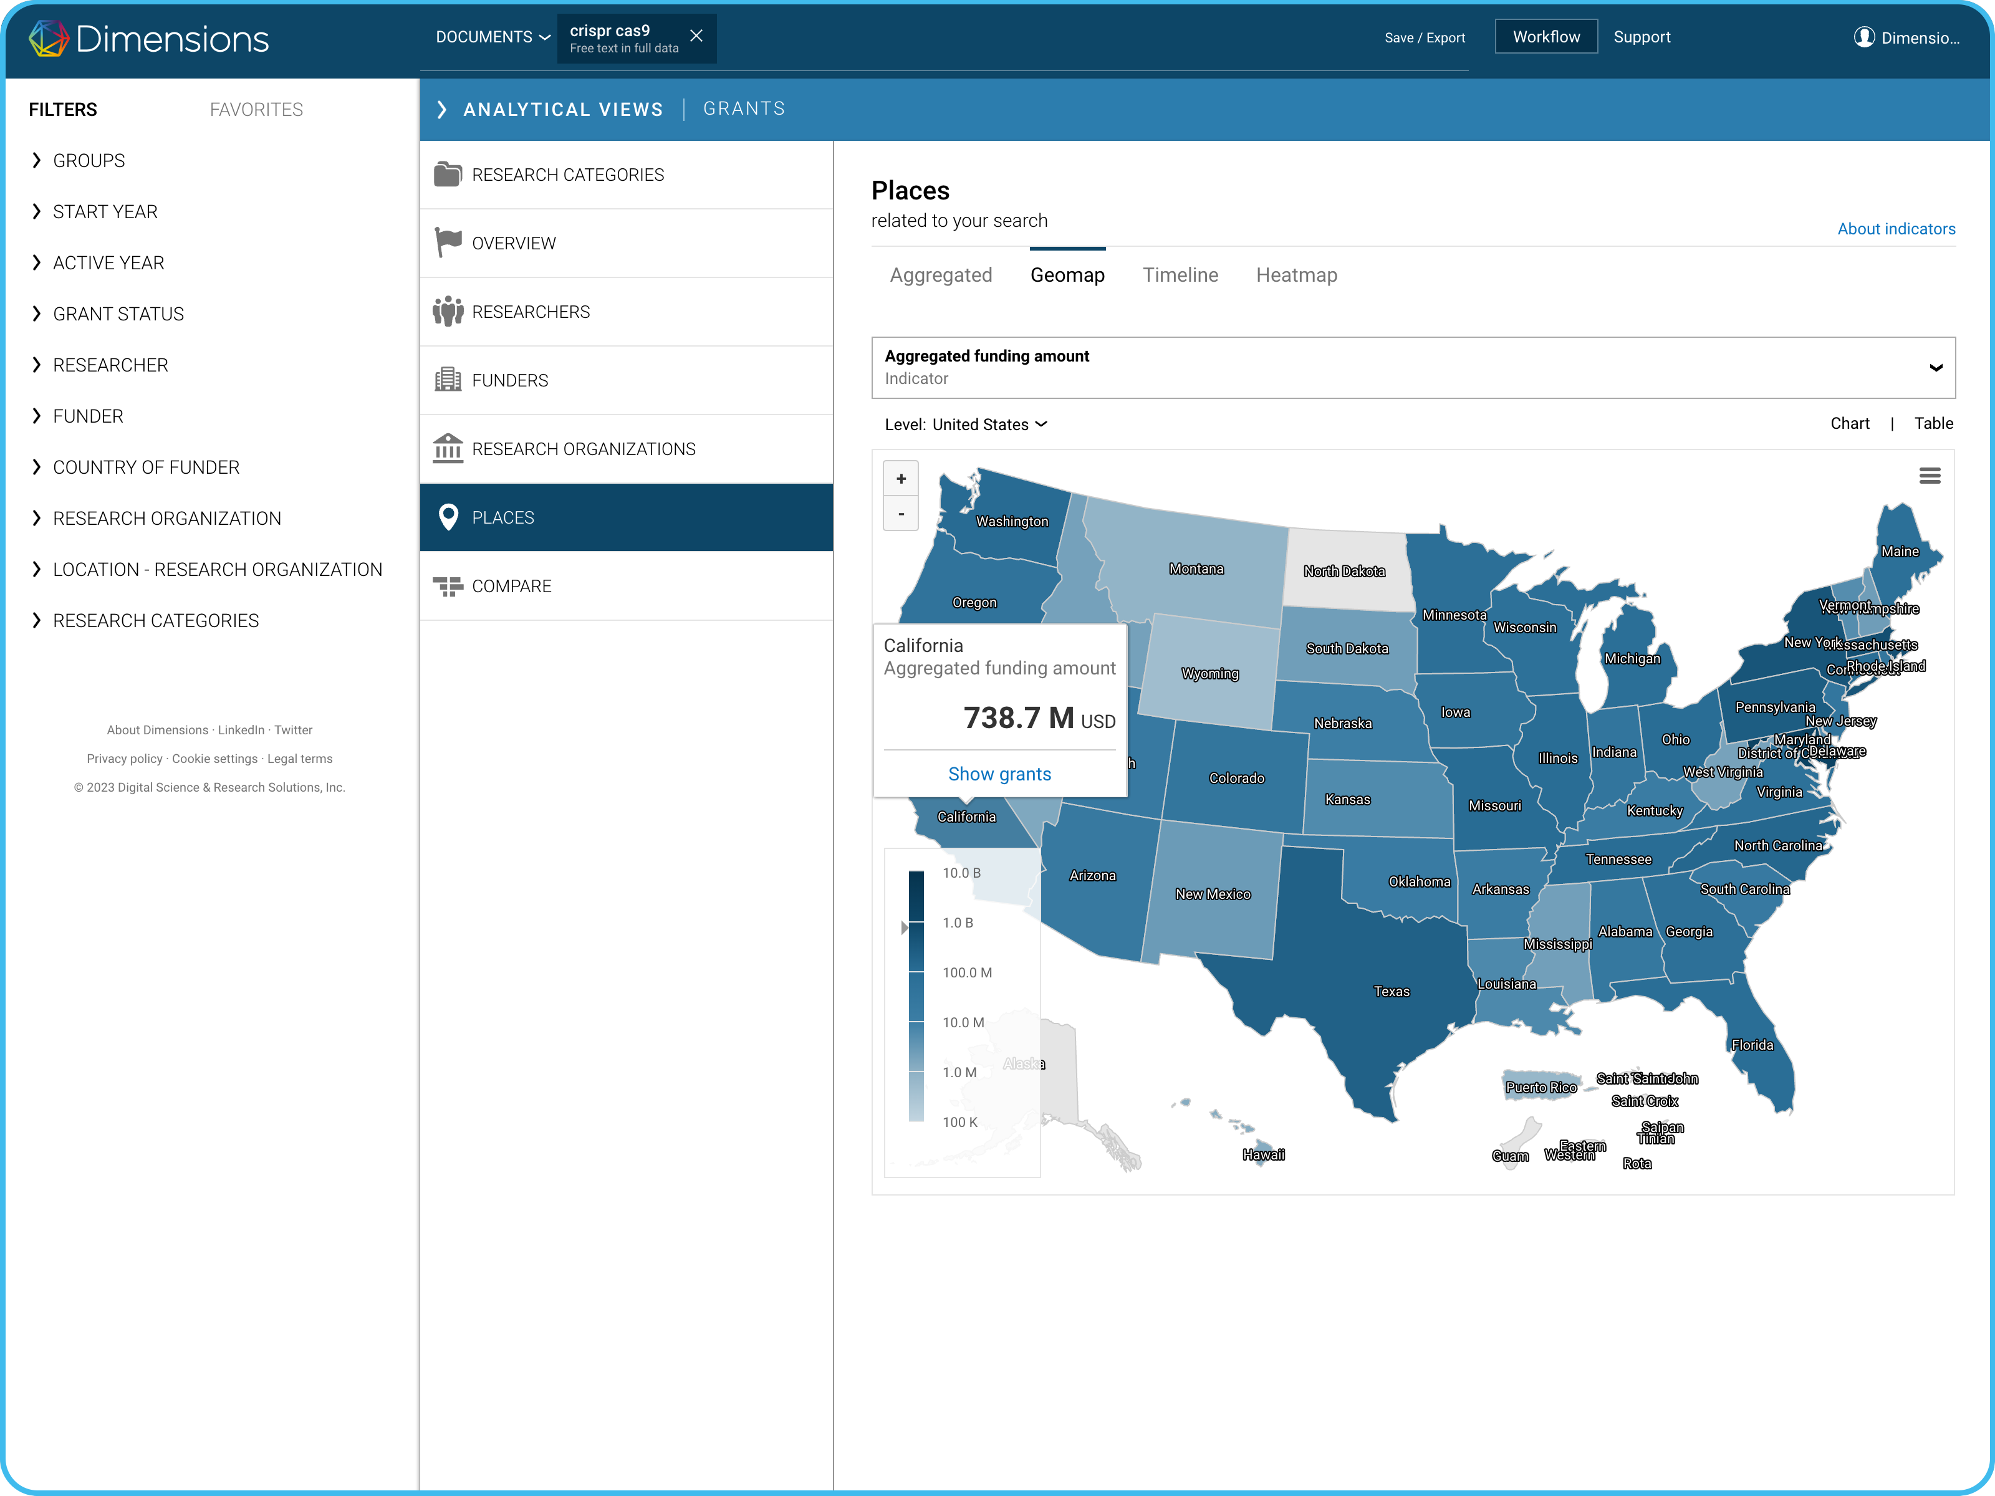Click the zoom in plus button on map
Image resolution: width=1995 pixels, height=1496 pixels.
tap(900, 479)
